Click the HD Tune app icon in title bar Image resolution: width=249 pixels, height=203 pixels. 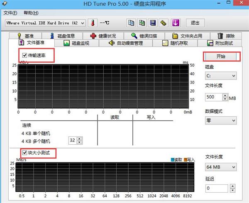[x=5, y=3]
